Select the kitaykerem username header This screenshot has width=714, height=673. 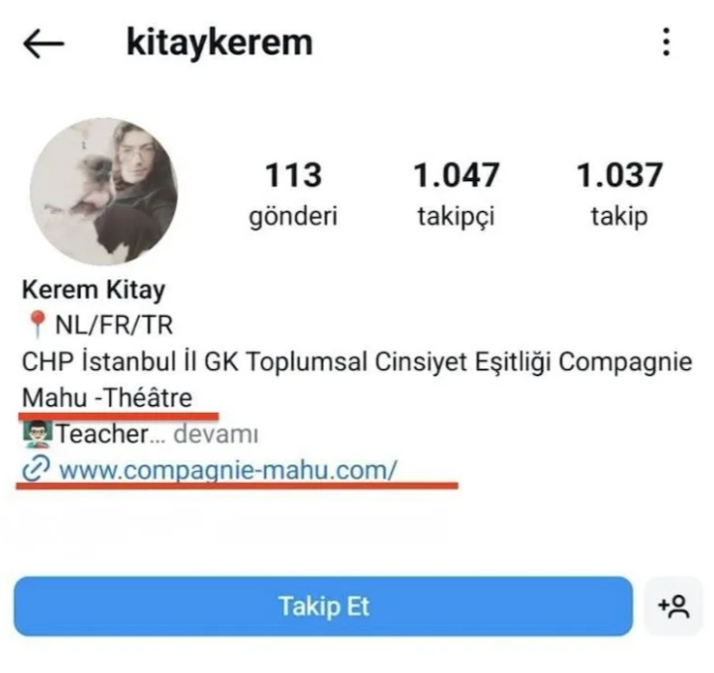click(220, 44)
